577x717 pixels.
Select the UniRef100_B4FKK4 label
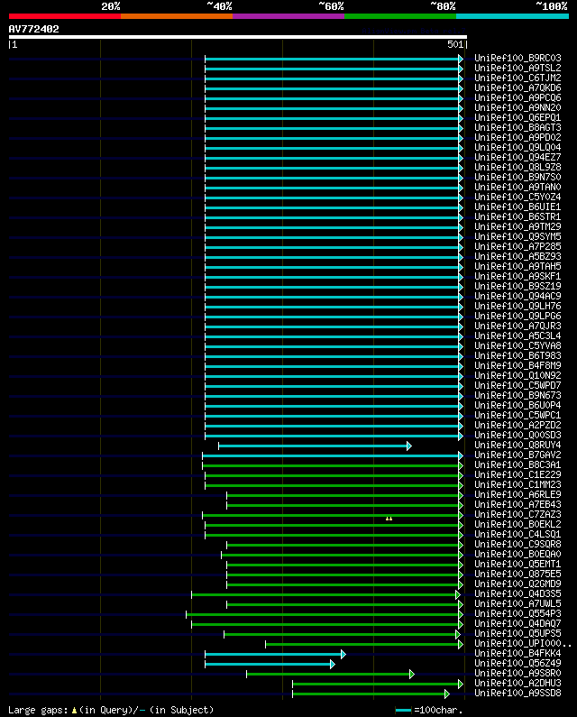517,654
